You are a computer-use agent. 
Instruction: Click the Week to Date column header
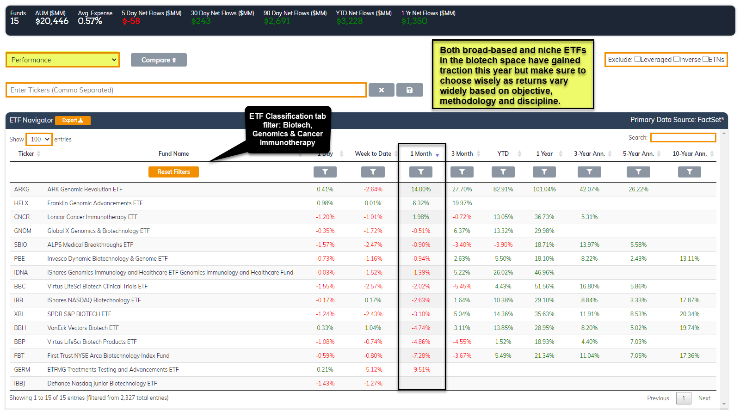pyautogui.click(x=373, y=154)
